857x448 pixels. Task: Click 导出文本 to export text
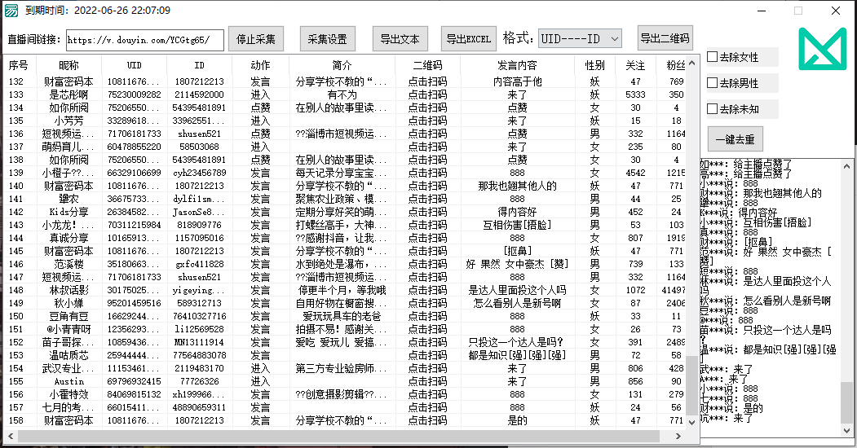(x=400, y=39)
